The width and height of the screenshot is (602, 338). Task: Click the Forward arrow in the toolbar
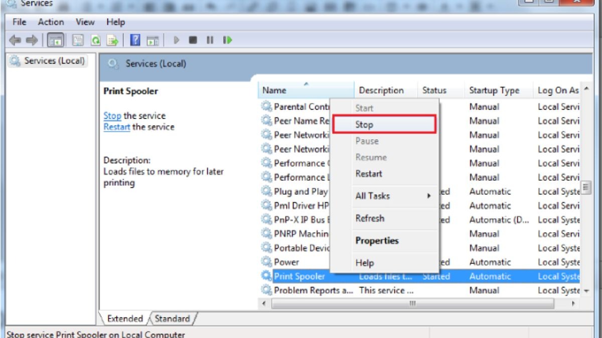[32, 40]
